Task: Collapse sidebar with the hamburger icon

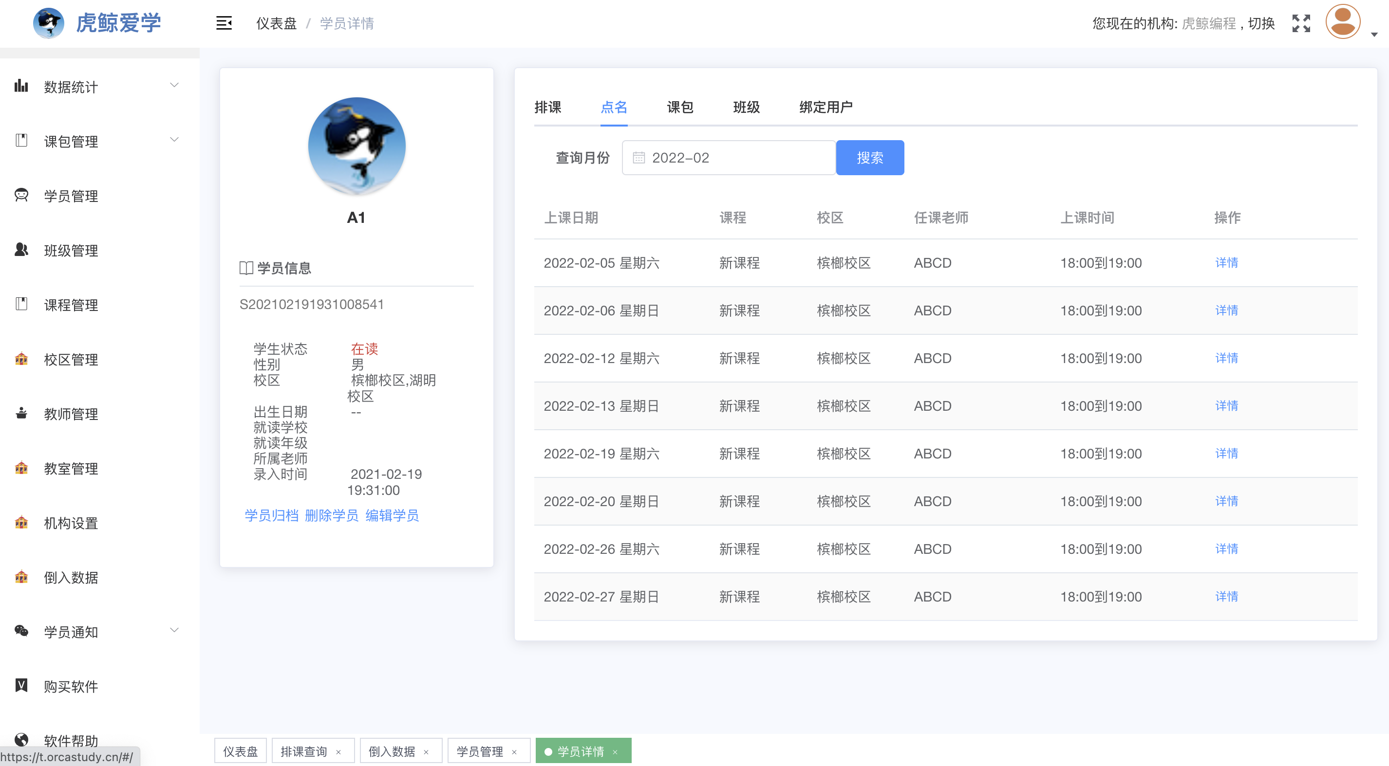Action: 224,23
